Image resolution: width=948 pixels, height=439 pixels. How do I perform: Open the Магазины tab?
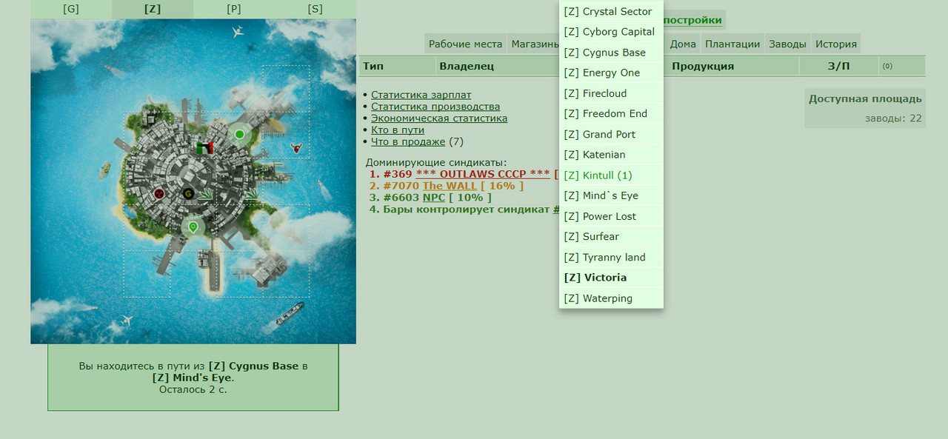click(534, 44)
